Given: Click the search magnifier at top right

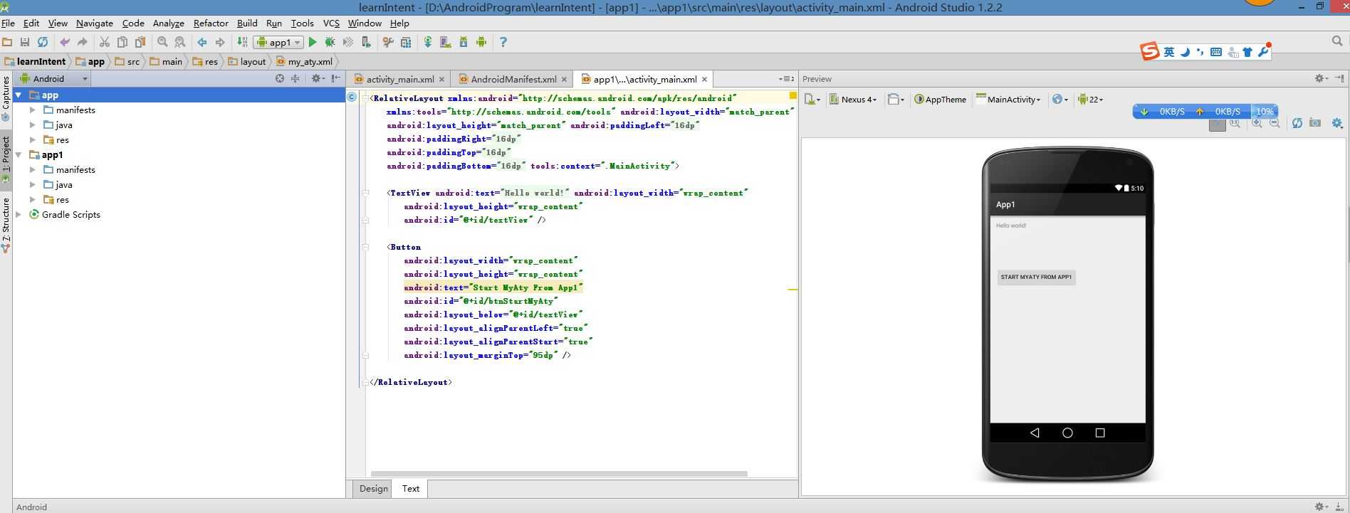Looking at the screenshot, I should coord(1337,42).
